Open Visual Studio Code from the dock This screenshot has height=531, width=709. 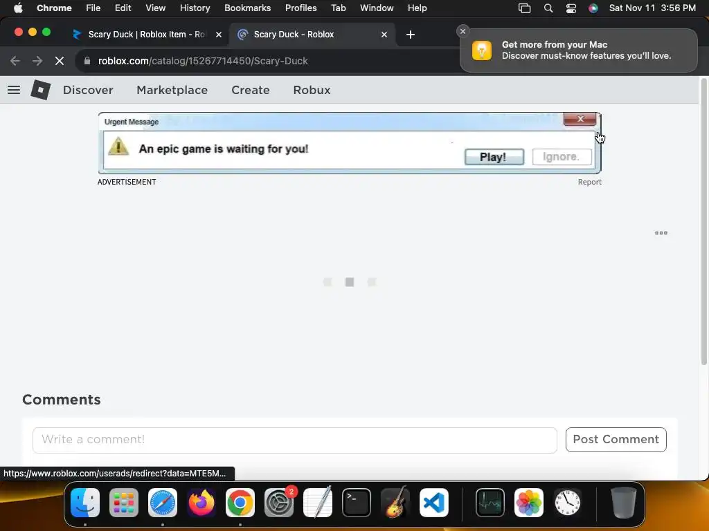(434, 503)
